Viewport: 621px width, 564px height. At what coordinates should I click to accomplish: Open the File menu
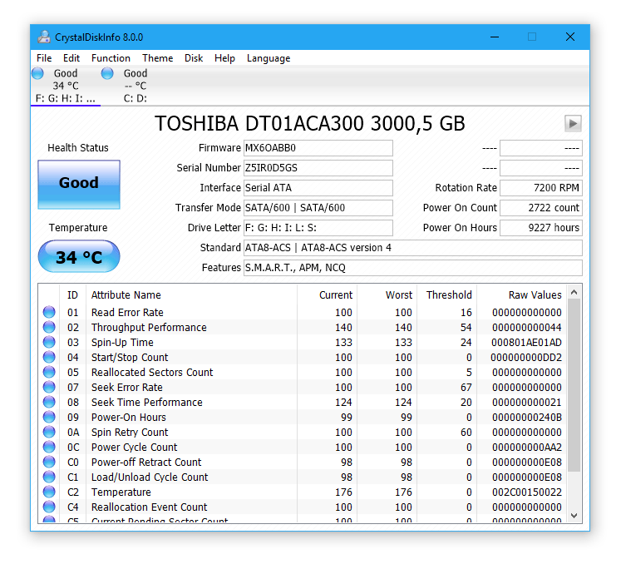tap(44, 58)
